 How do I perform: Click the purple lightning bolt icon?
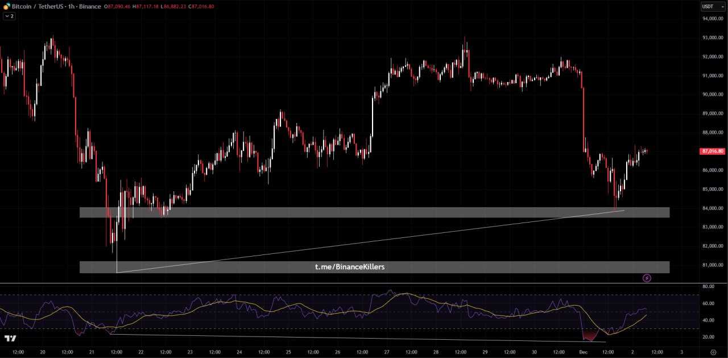click(647, 278)
